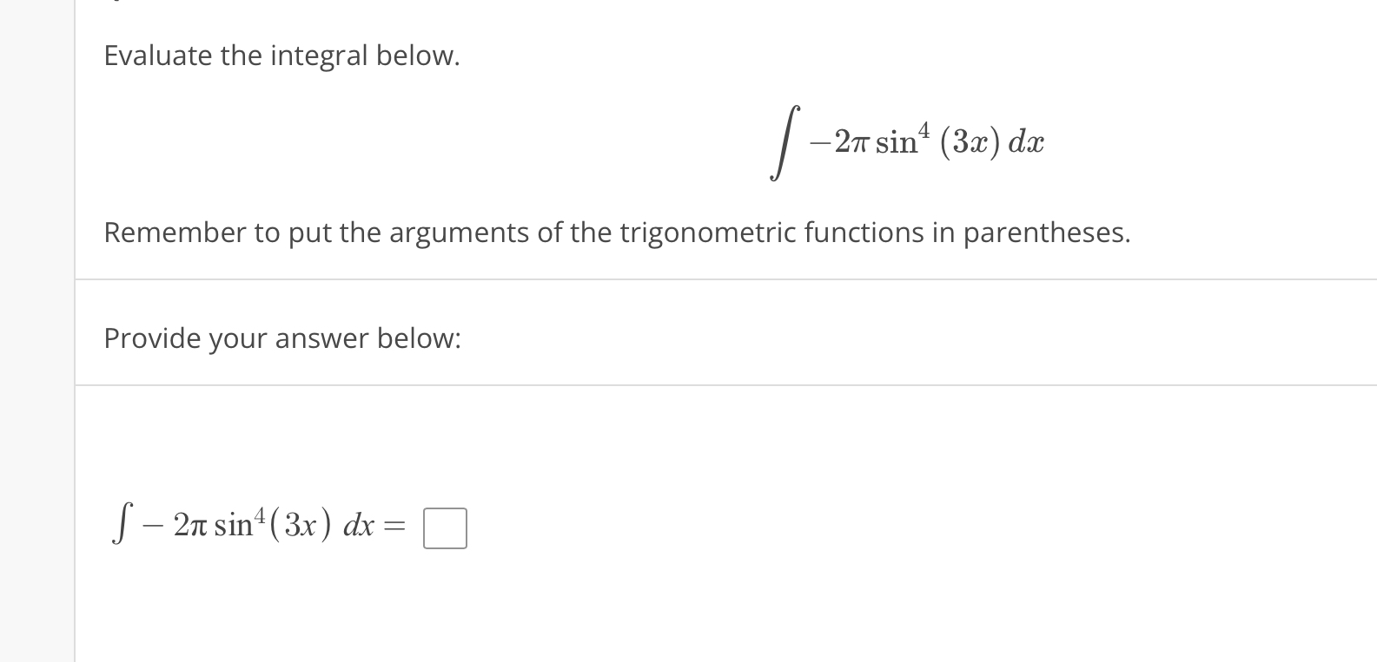This screenshot has height=662, width=1377.
Task: Click the (3x) argument in the answer expression
Action: (x=300, y=526)
